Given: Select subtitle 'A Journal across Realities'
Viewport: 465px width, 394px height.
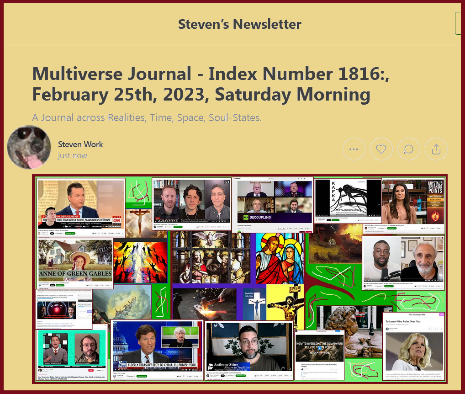Looking at the screenshot, I should coord(147,118).
